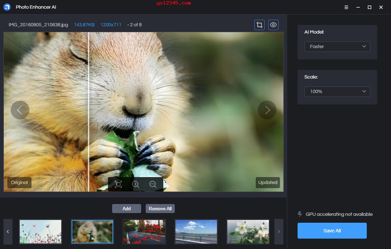Click the Remove All button
The width and height of the screenshot is (391, 249).
pos(160,208)
